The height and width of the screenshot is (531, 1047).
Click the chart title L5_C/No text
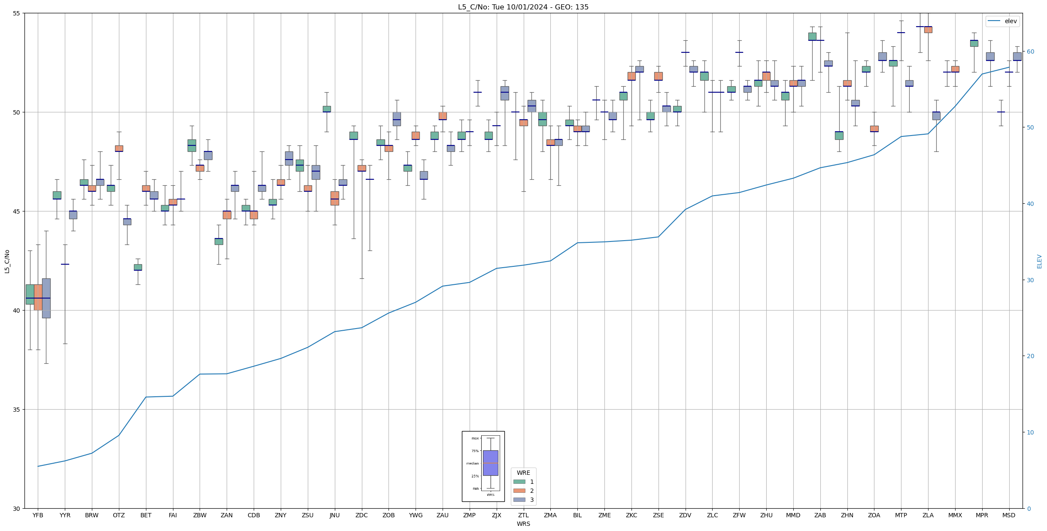523,7
